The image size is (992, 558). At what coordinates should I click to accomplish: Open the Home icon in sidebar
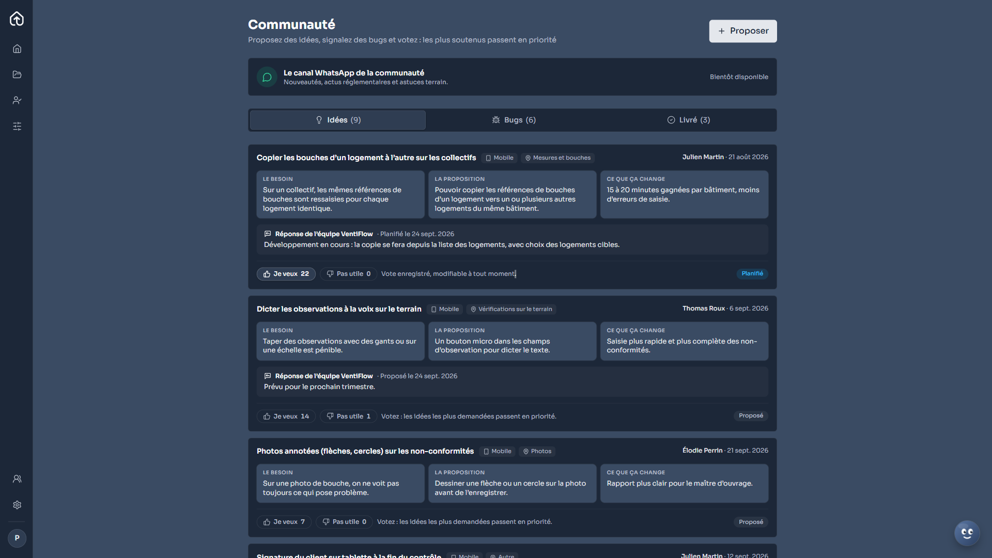pyautogui.click(x=17, y=49)
